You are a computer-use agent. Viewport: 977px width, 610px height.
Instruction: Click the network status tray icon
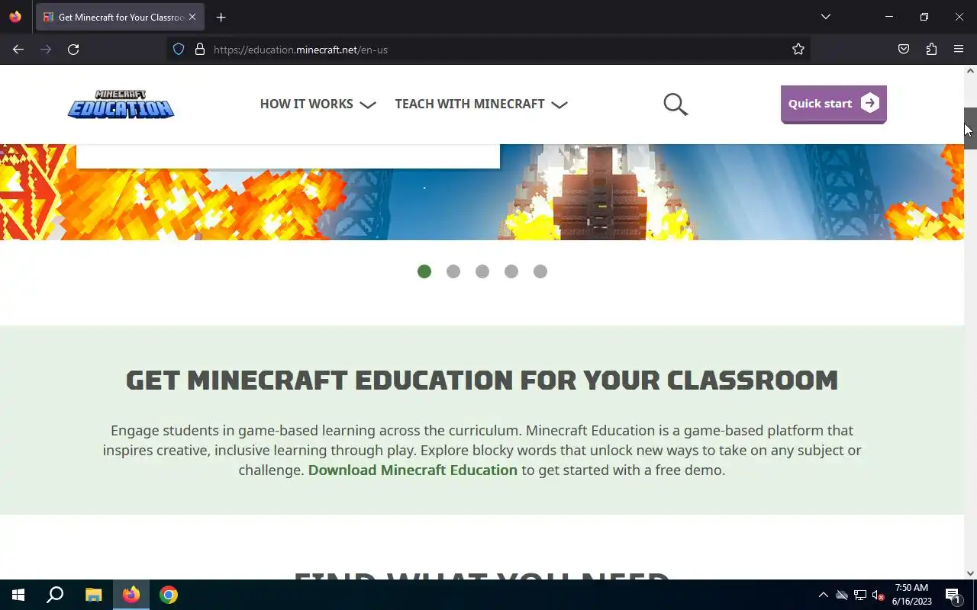pyautogui.click(x=860, y=595)
